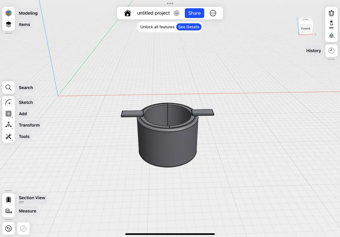Click the Tools label
Screen dimensions: 340x237
point(24,136)
